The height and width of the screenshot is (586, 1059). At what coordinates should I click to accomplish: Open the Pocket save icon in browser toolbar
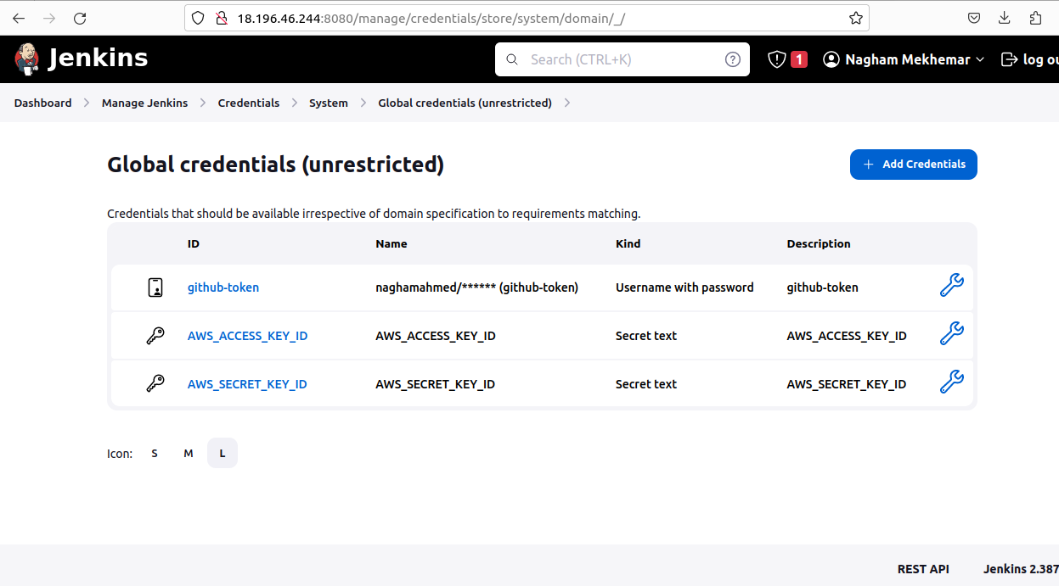(974, 18)
